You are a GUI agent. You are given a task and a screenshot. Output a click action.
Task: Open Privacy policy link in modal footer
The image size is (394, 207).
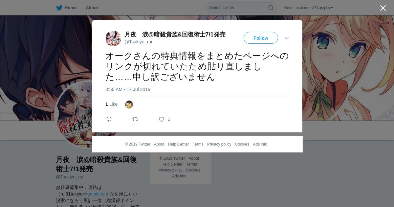coord(219,144)
